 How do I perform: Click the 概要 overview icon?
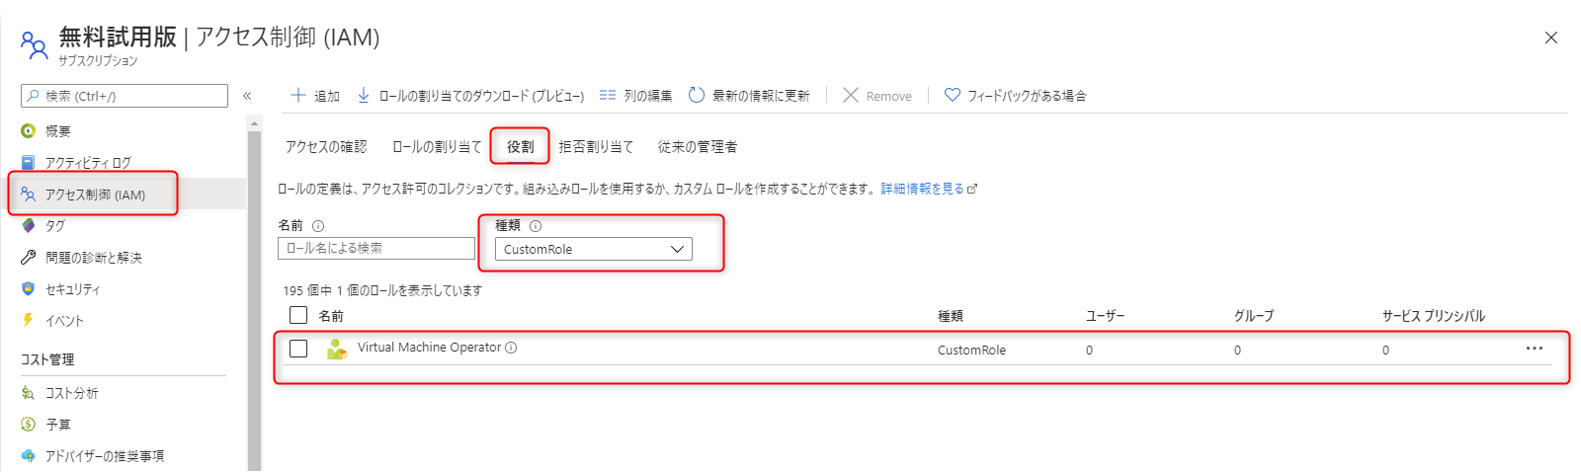point(28,131)
